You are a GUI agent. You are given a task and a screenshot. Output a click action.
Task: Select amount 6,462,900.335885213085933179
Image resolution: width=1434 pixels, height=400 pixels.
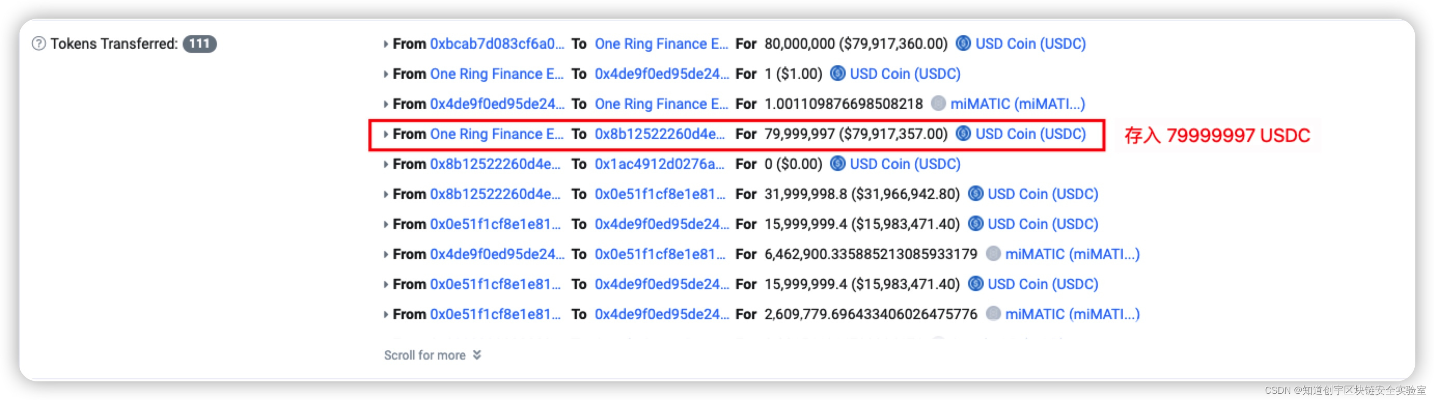coord(871,254)
